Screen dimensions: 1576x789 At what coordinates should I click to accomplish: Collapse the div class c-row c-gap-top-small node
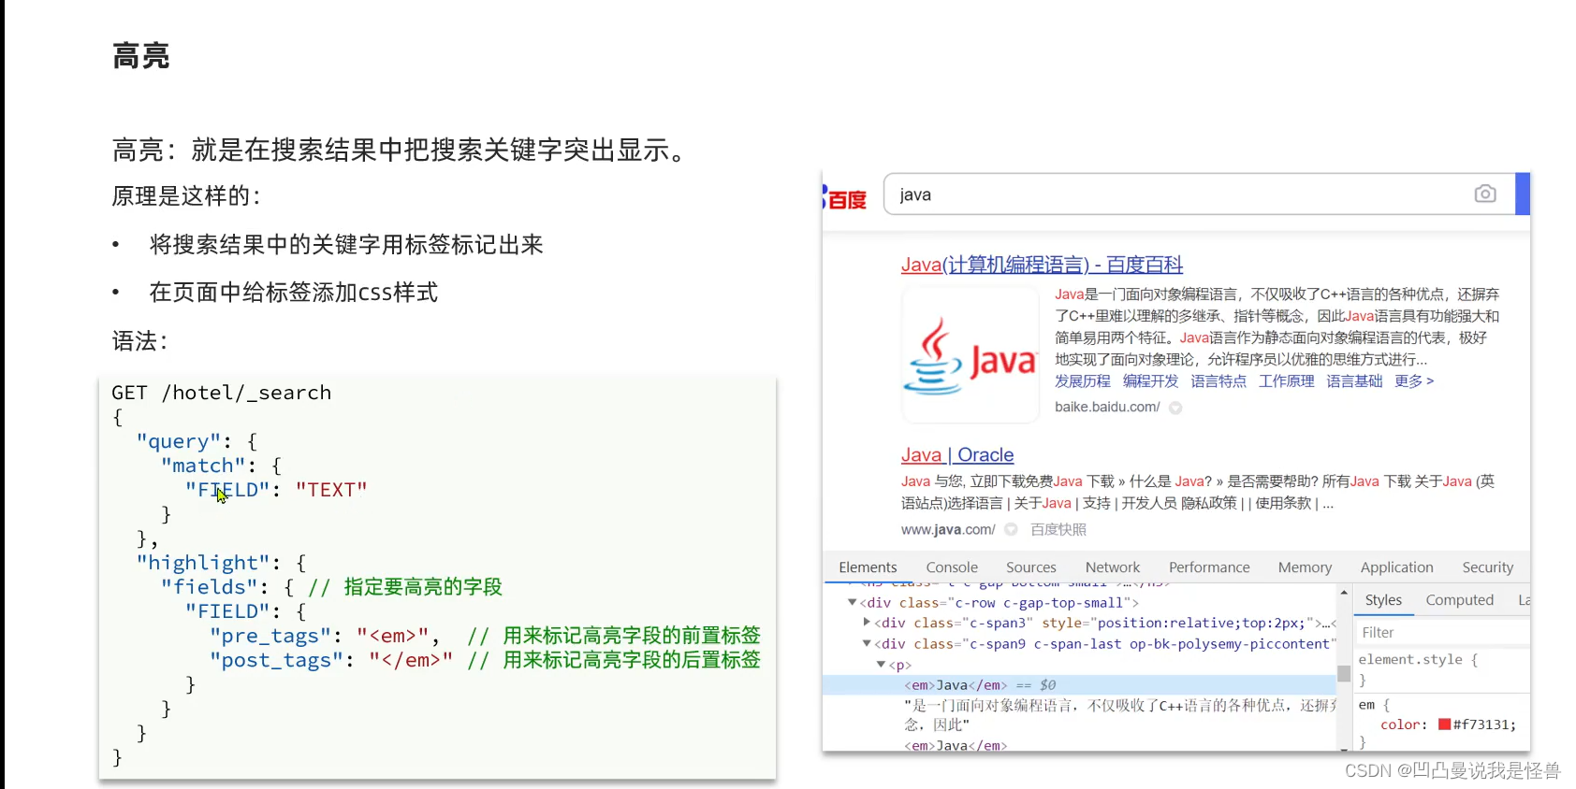click(x=852, y=603)
